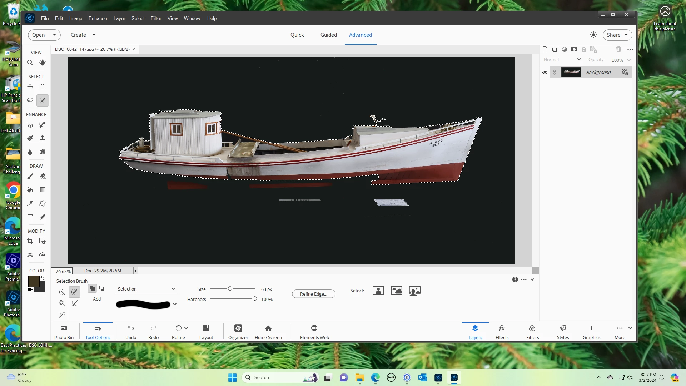Click the foreground color swatch
This screenshot has height=386, width=686.
(x=34, y=281)
